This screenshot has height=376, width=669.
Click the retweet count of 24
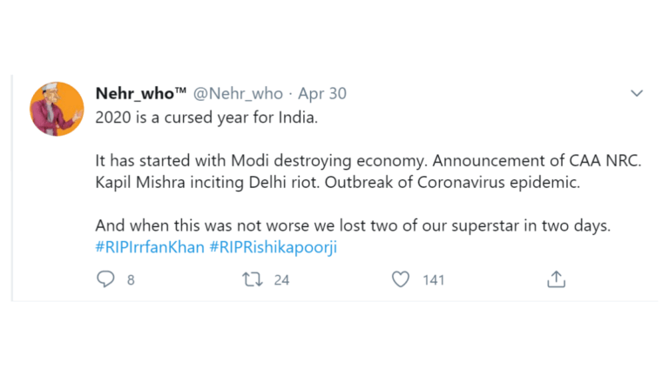(x=281, y=280)
